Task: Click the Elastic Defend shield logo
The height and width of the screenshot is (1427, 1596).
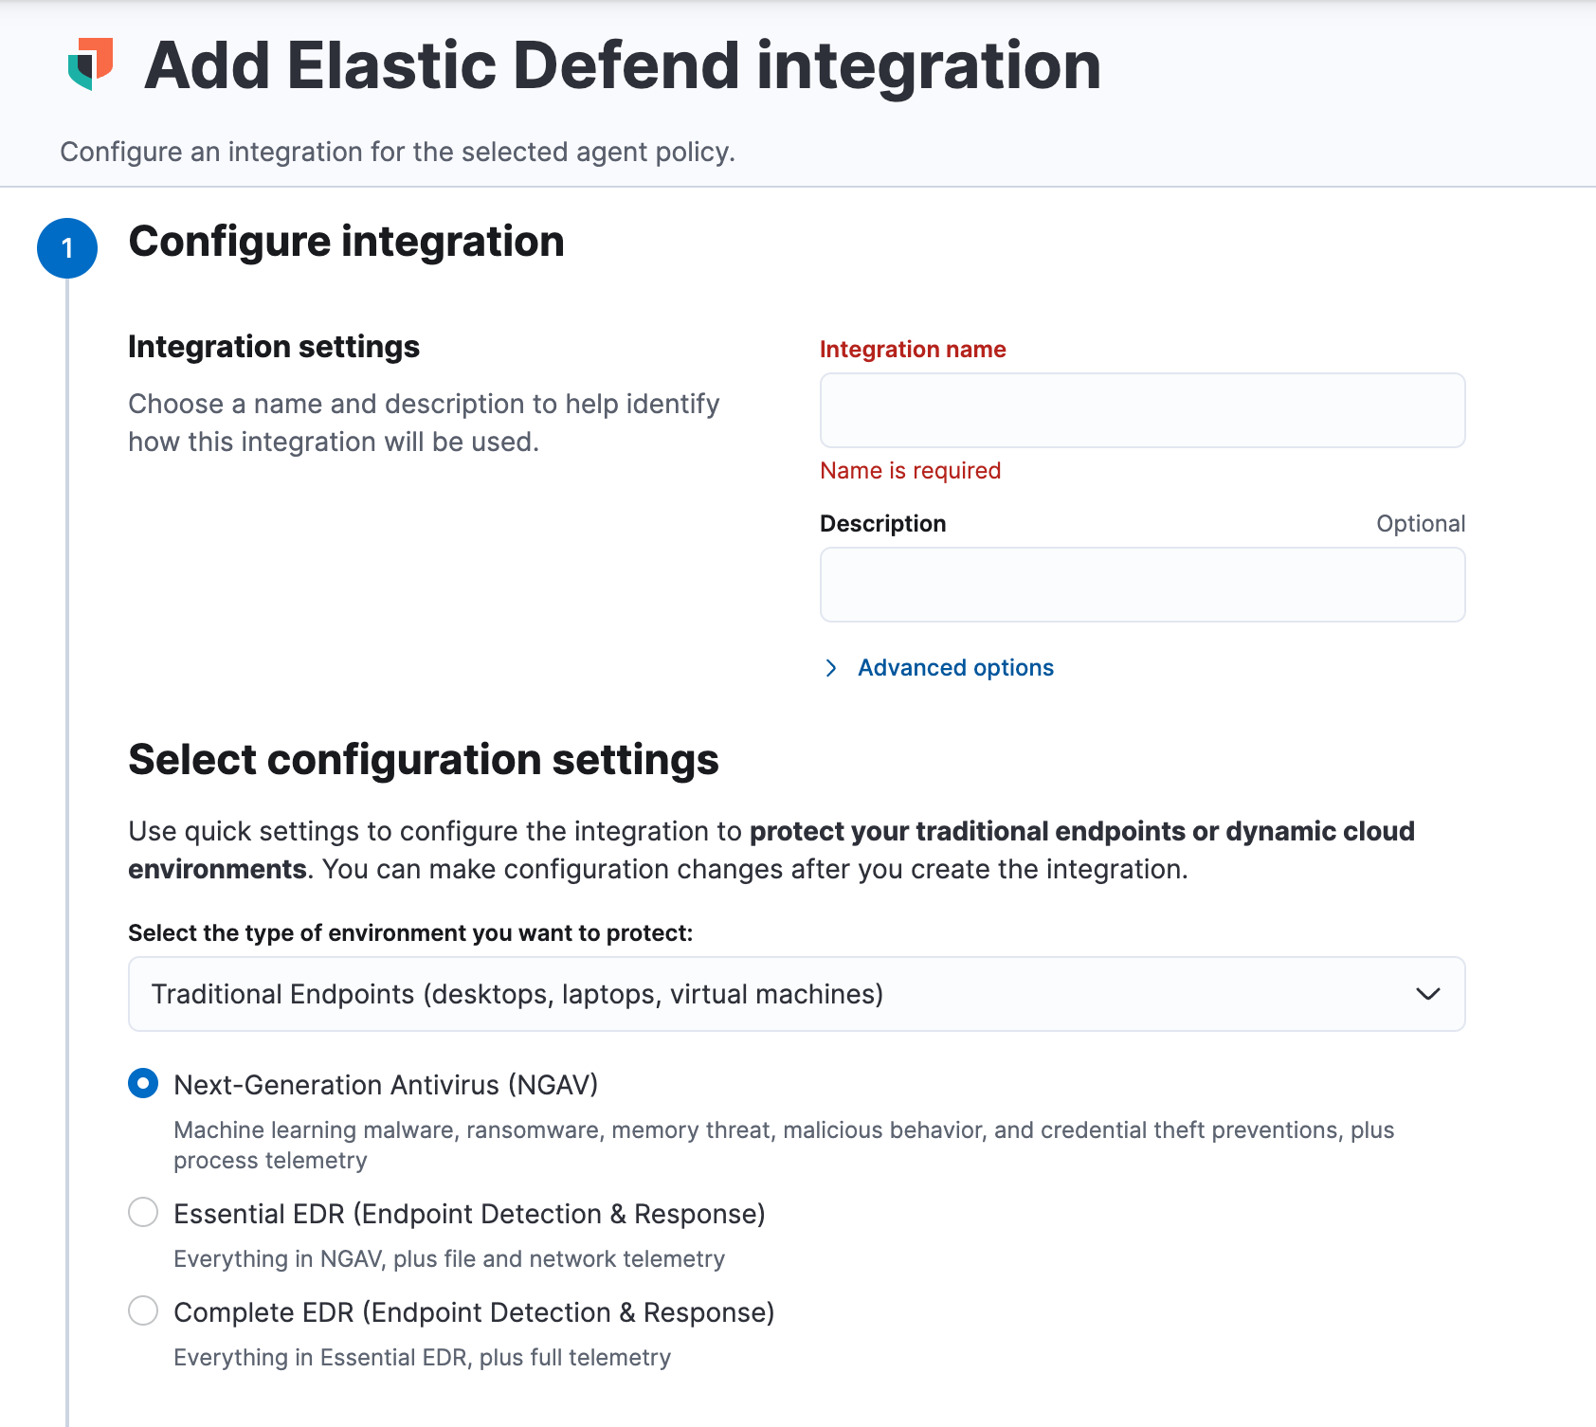Action: pos(91,64)
